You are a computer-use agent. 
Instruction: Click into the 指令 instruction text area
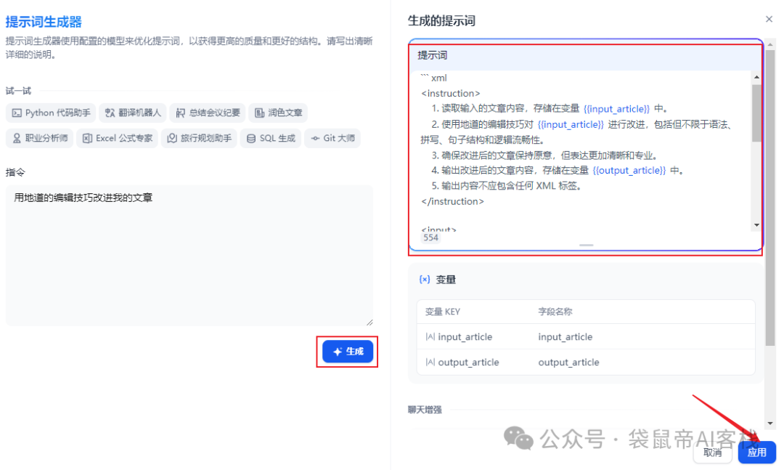click(189, 254)
